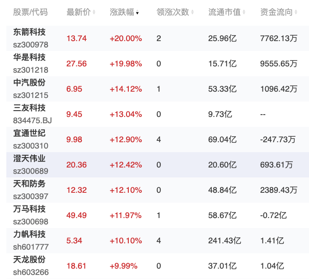Select stock code sz300689
The height and width of the screenshot is (279, 309).
31,171
